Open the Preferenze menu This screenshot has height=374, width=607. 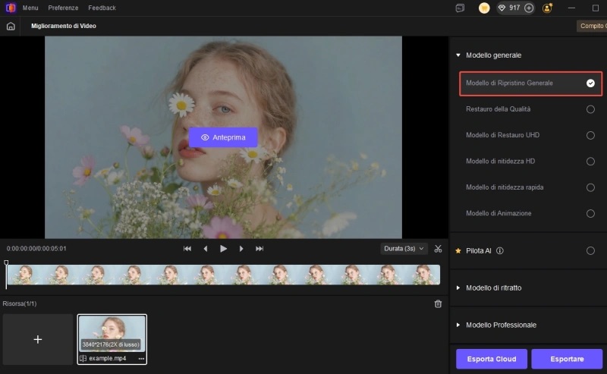click(63, 8)
